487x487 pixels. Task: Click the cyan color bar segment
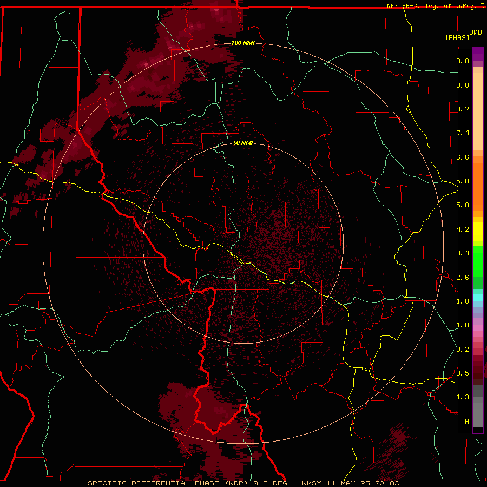click(478, 298)
